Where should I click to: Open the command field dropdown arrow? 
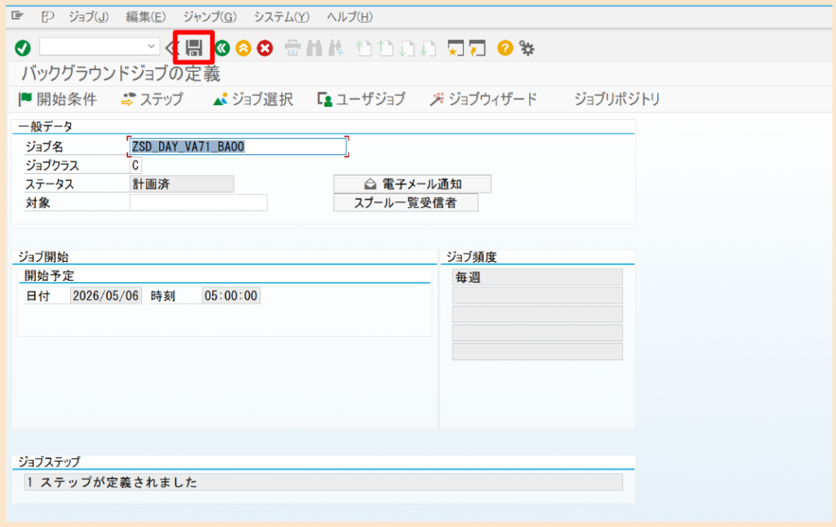(151, 46)
